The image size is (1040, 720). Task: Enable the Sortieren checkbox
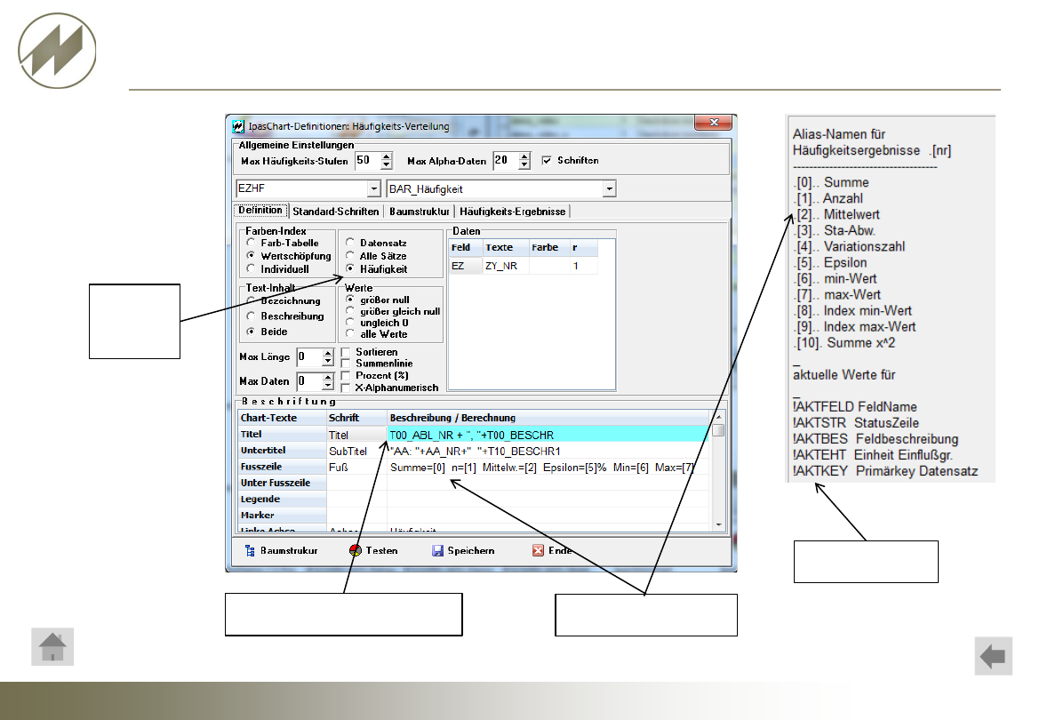346,352
